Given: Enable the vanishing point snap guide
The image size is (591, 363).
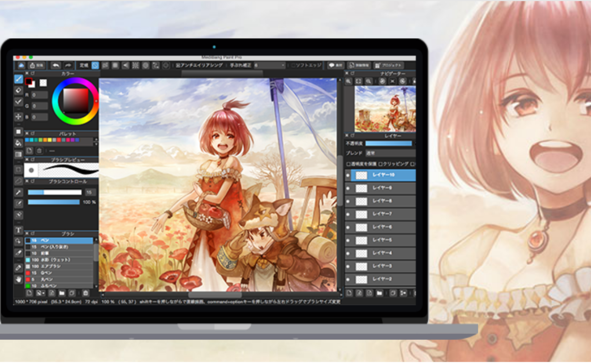Looking at the screenshot, I should click(125, 65).
